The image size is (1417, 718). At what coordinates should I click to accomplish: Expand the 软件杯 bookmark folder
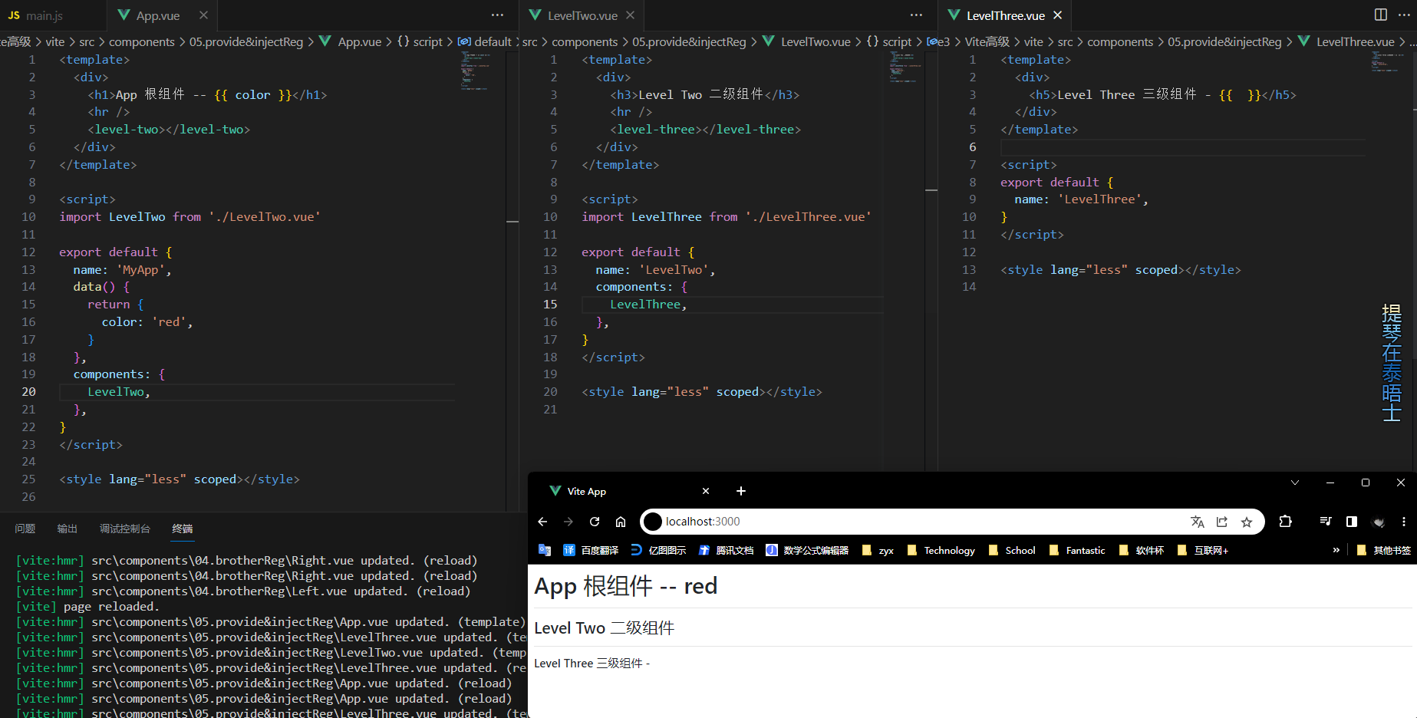click(x=1142, y=550)
